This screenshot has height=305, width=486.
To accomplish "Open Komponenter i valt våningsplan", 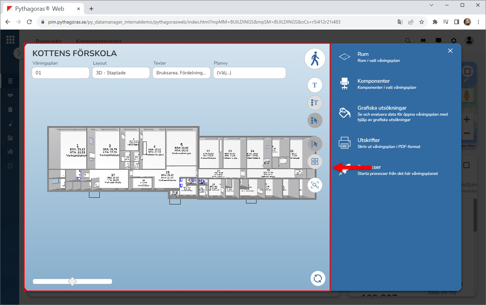I will pyautogui.click(x=387, y=87).
